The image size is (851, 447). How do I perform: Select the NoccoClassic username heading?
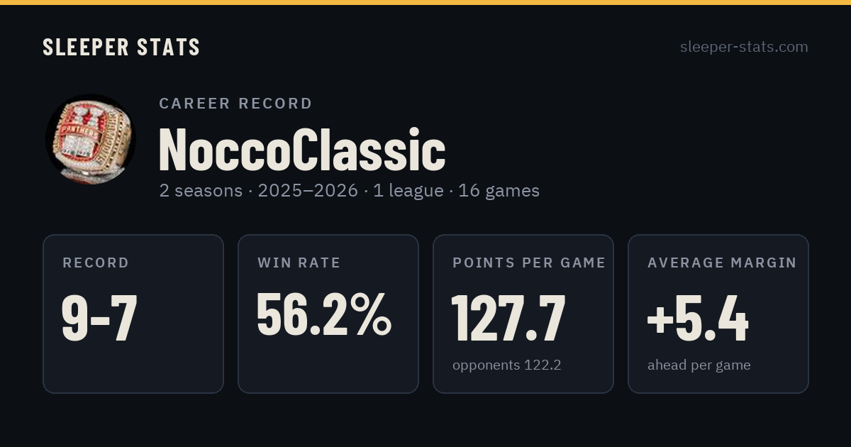point(302,150)
